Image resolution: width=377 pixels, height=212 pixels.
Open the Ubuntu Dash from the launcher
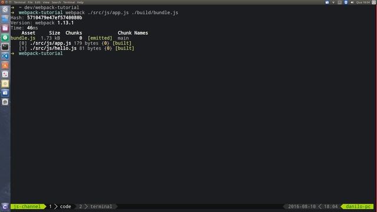click(5, 9)
